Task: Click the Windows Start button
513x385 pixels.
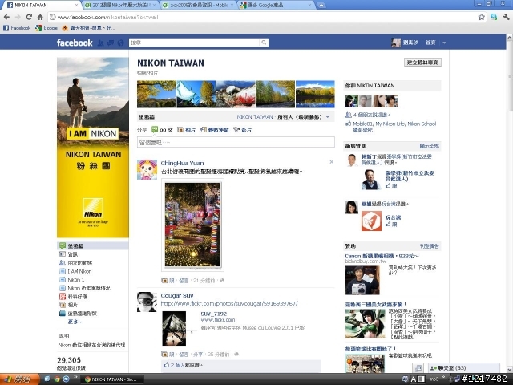Action: click(19, 379)
